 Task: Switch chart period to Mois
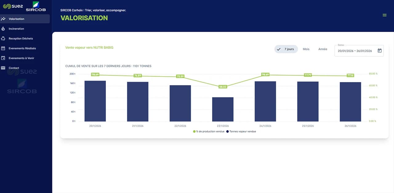click(306, 49)
